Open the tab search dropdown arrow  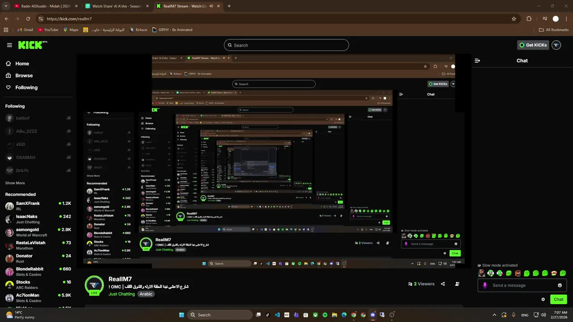6,6
